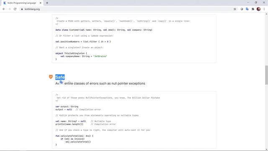Click the site lock icon in address bar
268x151 pixels.
22,9
